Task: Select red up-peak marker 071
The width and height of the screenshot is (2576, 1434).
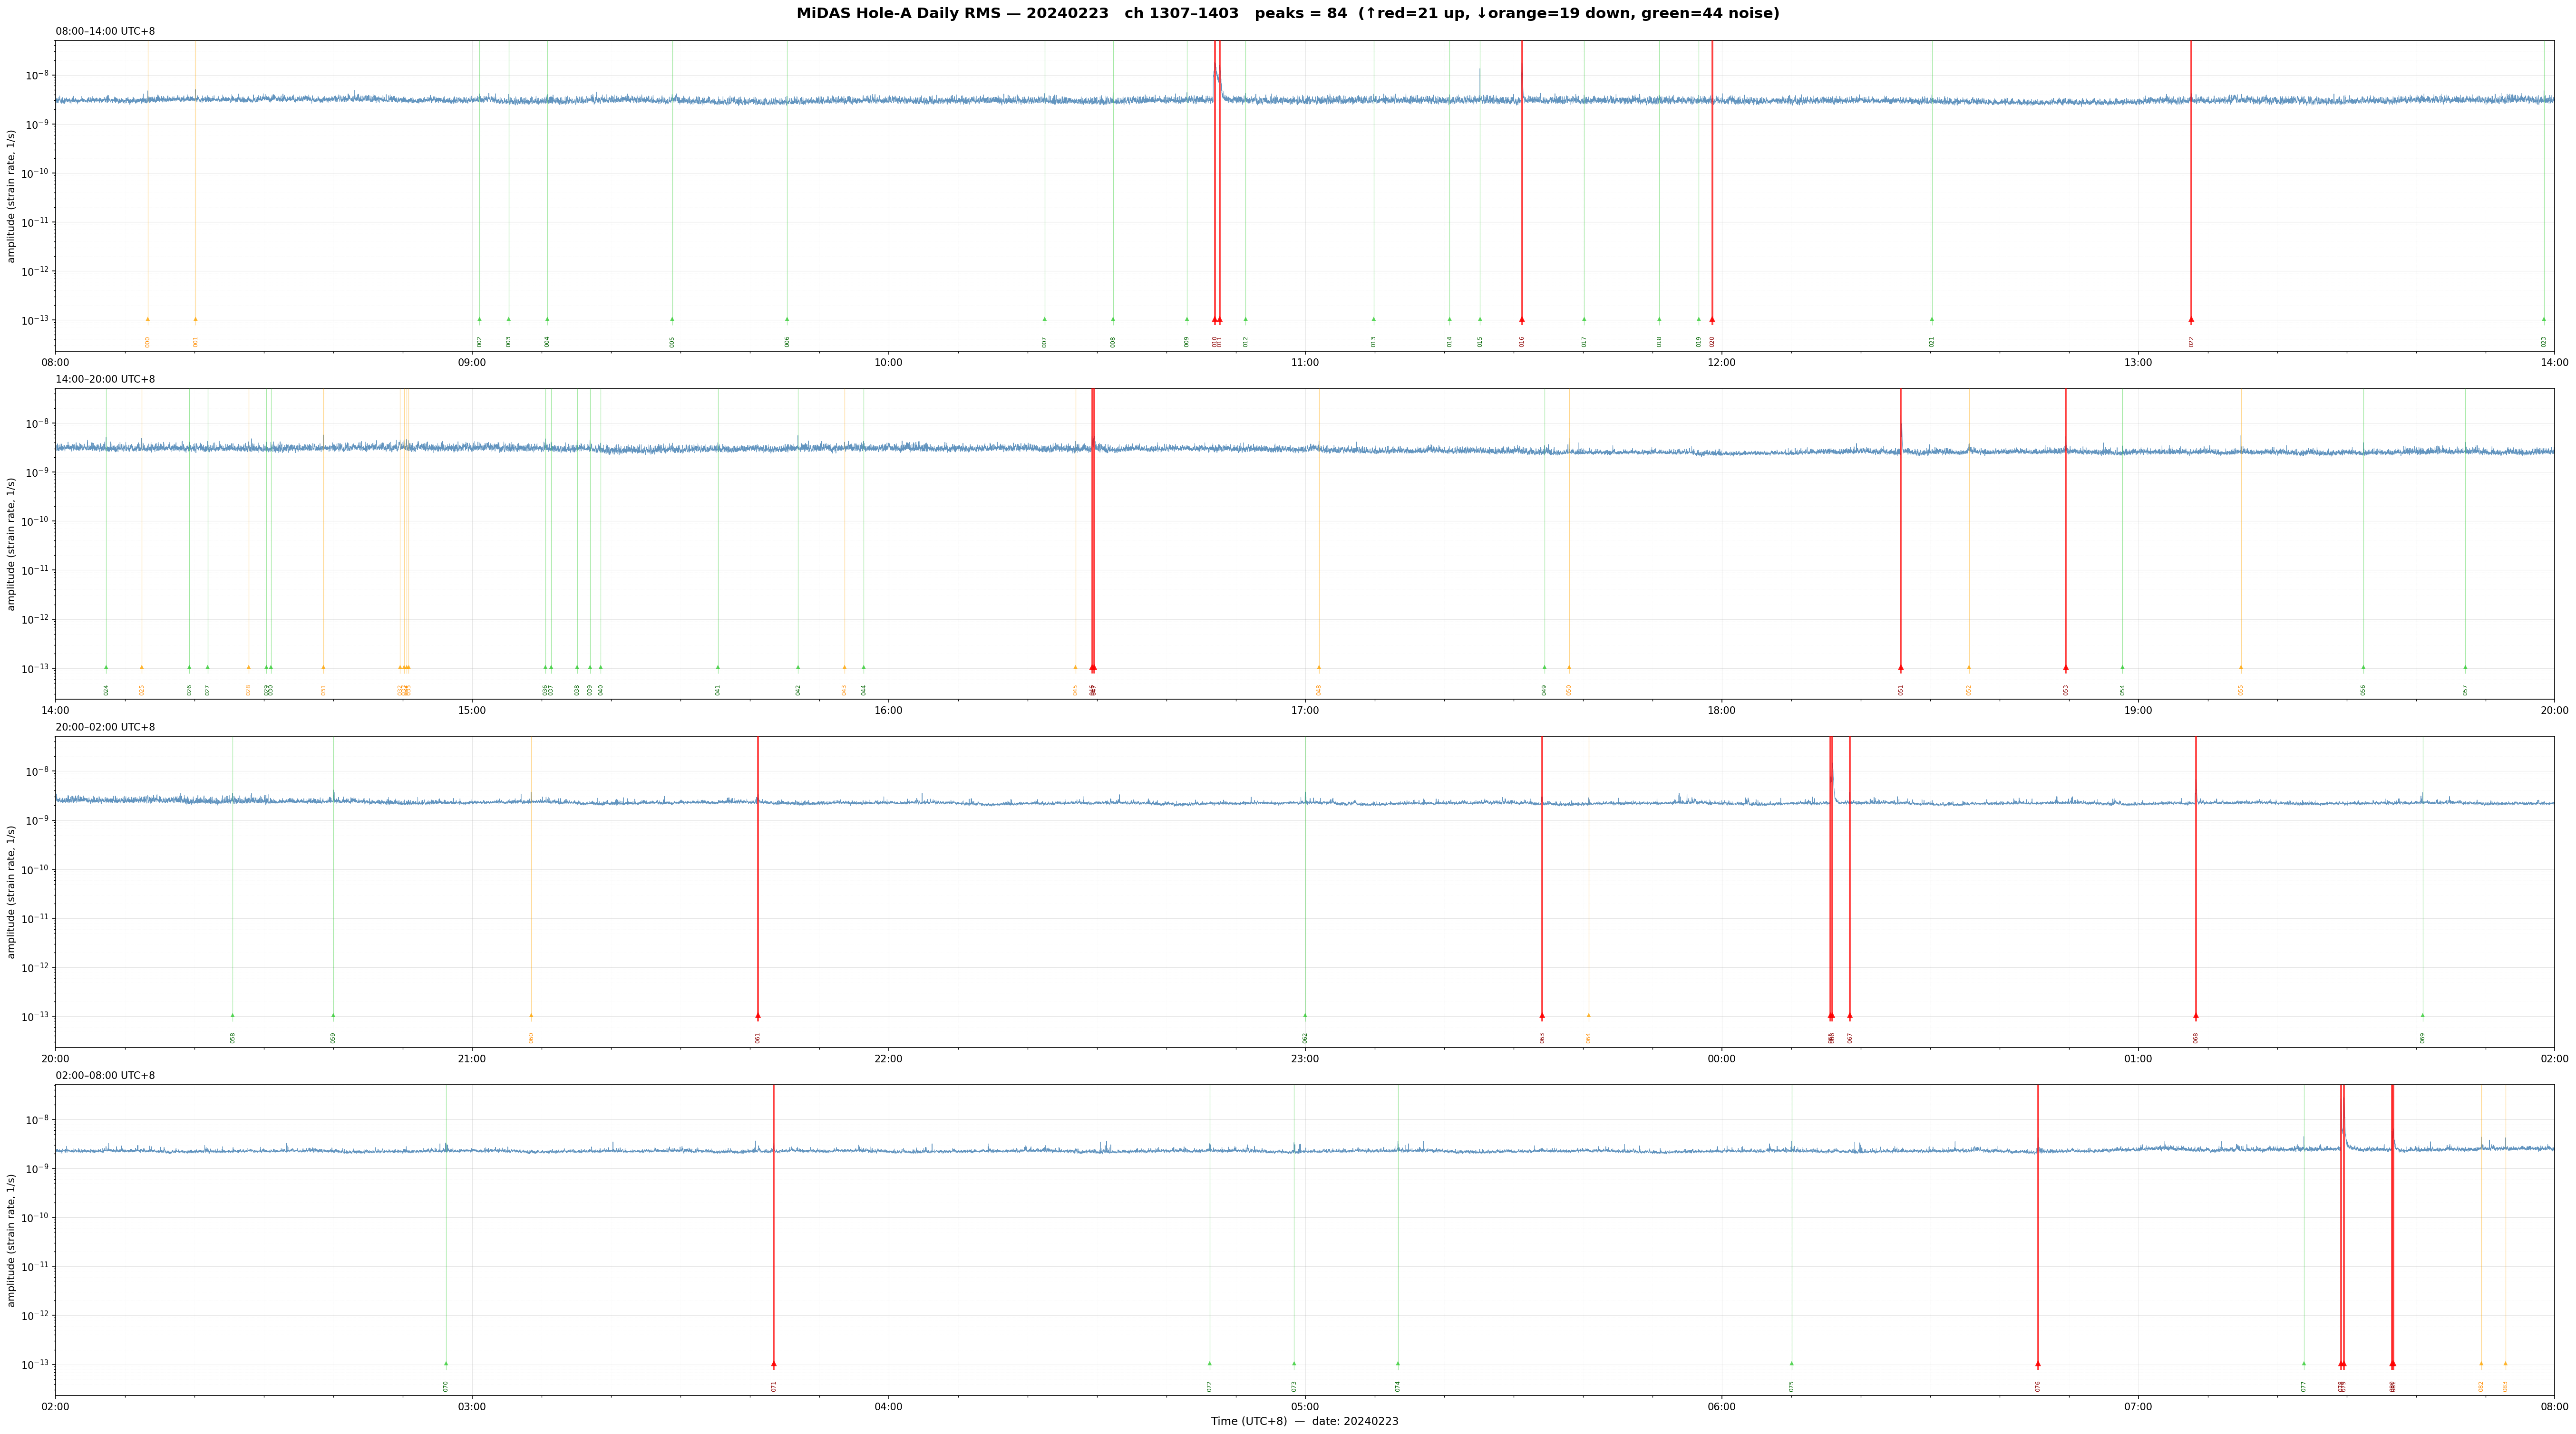Action: (x=774, y=1364)
